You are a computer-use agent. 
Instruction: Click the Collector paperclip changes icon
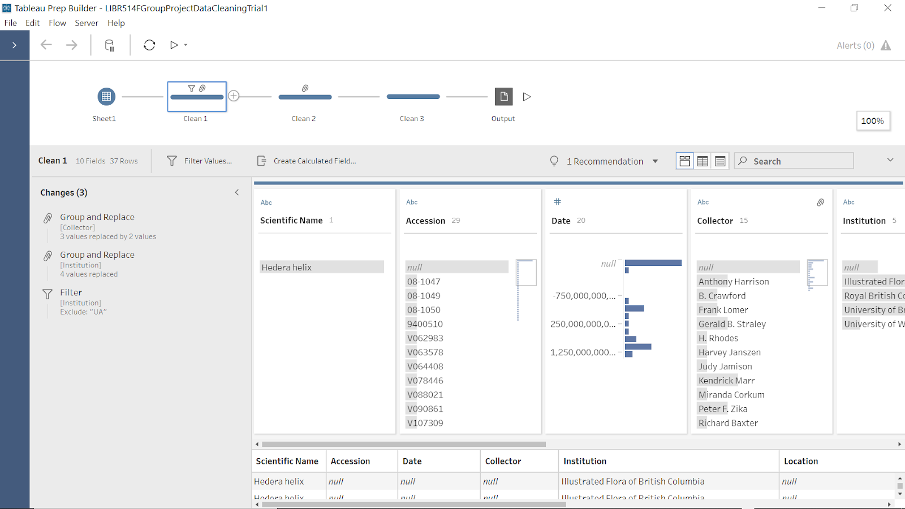820,202
